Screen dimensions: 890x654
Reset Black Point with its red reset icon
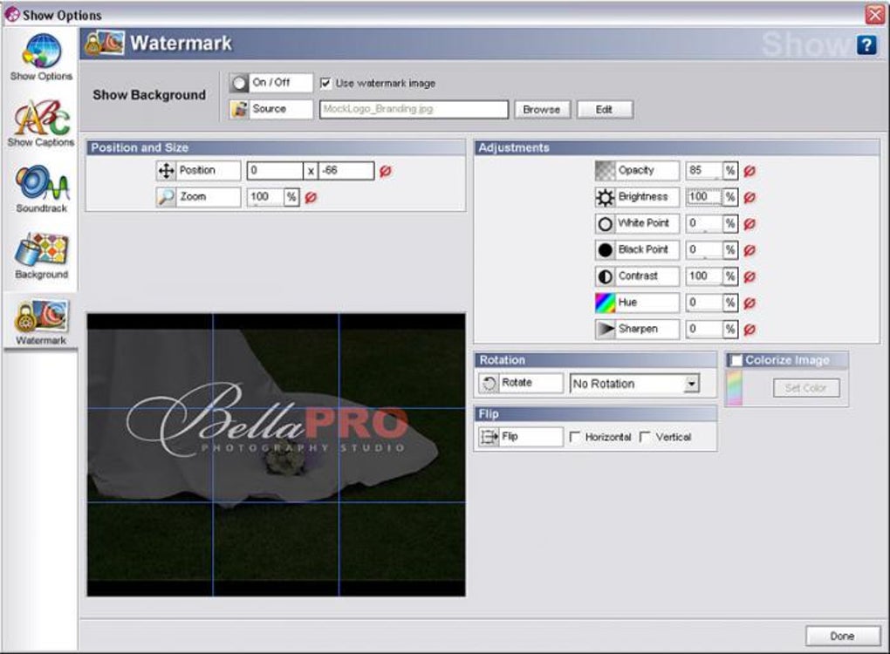tap(750, 250)
